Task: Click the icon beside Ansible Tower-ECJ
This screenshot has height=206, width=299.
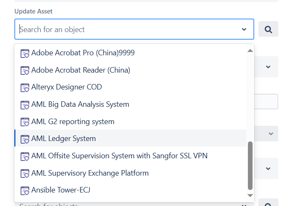Action: pos(25,190)
